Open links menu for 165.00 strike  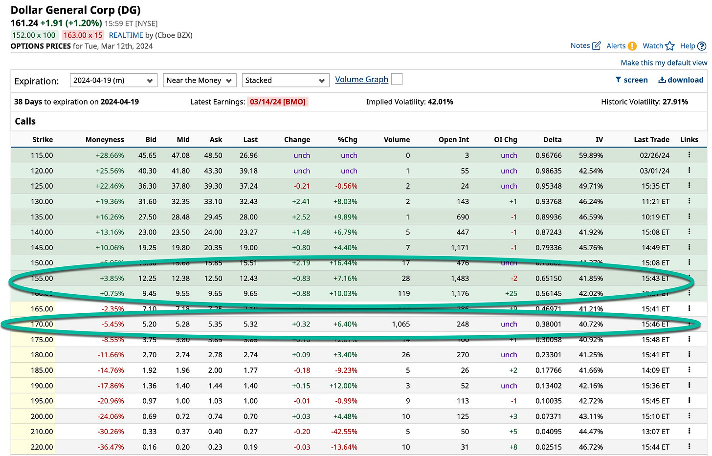689,308
